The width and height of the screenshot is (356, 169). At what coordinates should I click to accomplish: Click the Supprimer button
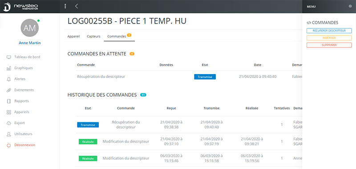[329, 45]
